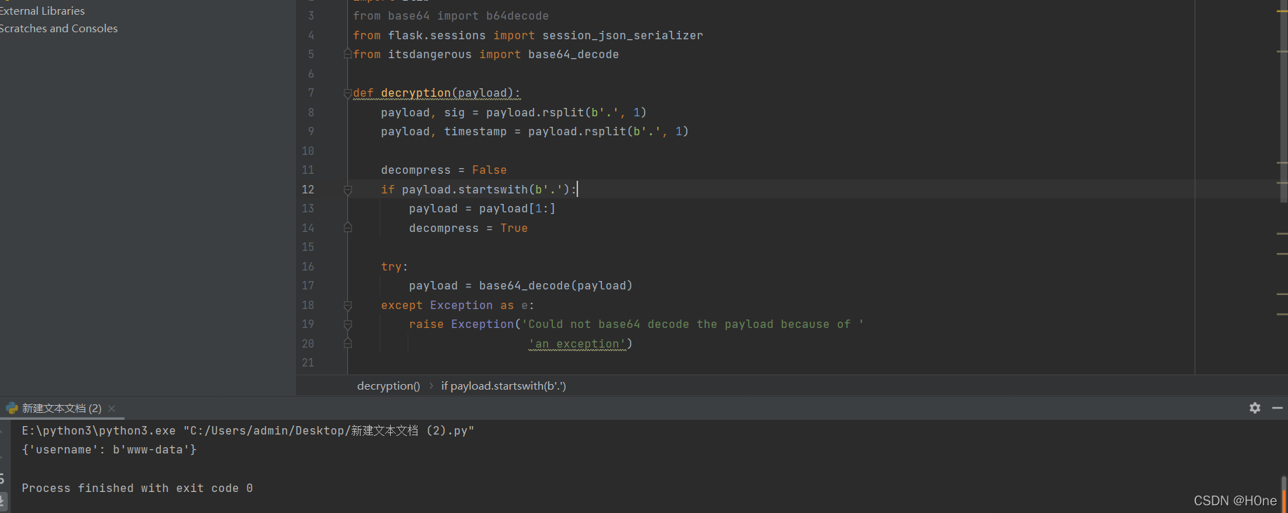1288x513 pixels.
Task: Click the {'username': b'www-data'} console output
Action: (109, 450)
